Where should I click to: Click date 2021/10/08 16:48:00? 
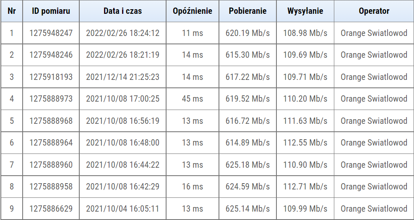tap(122, 143)
